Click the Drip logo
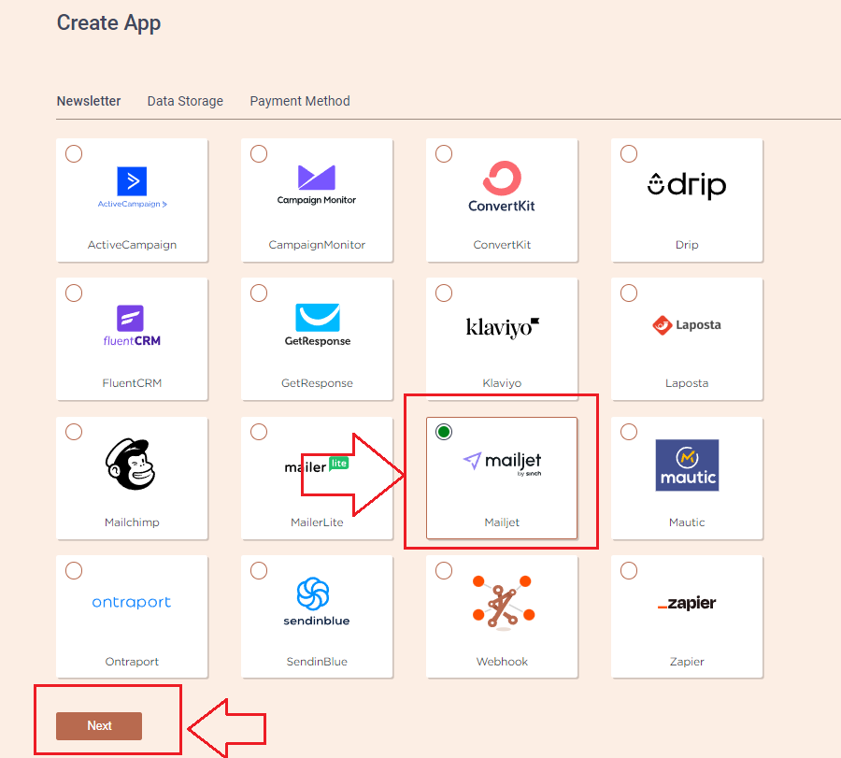Viewport: 841px width, 758px height. click(x=687, y=185)
